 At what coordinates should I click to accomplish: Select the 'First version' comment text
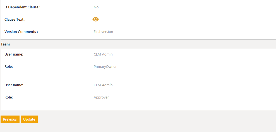[x=103, y=32]
